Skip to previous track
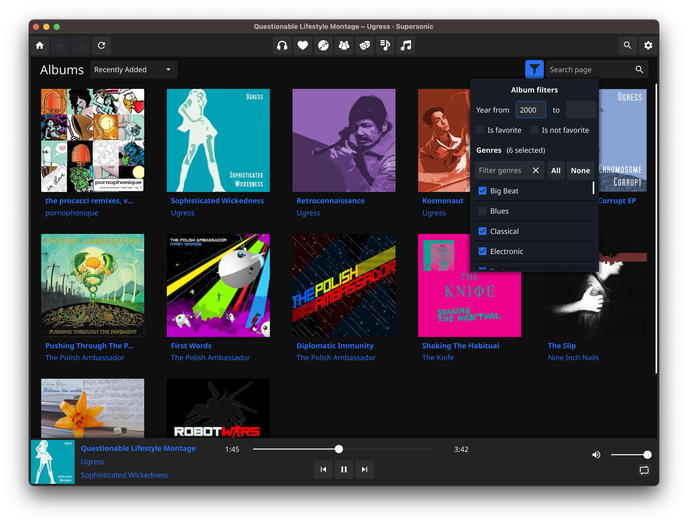This screenshot has height=524, width=688. (x=323, y=469)
